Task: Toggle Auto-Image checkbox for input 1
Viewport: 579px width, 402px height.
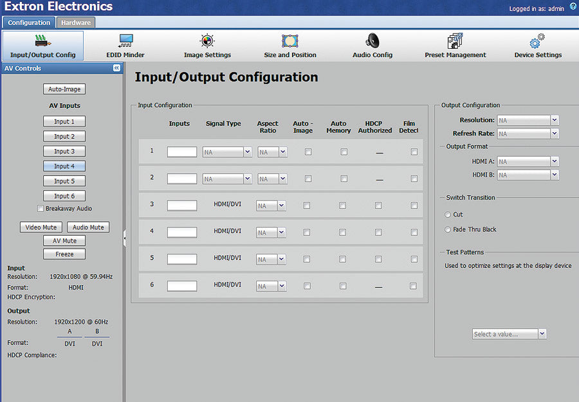Action: click(308, 152)
